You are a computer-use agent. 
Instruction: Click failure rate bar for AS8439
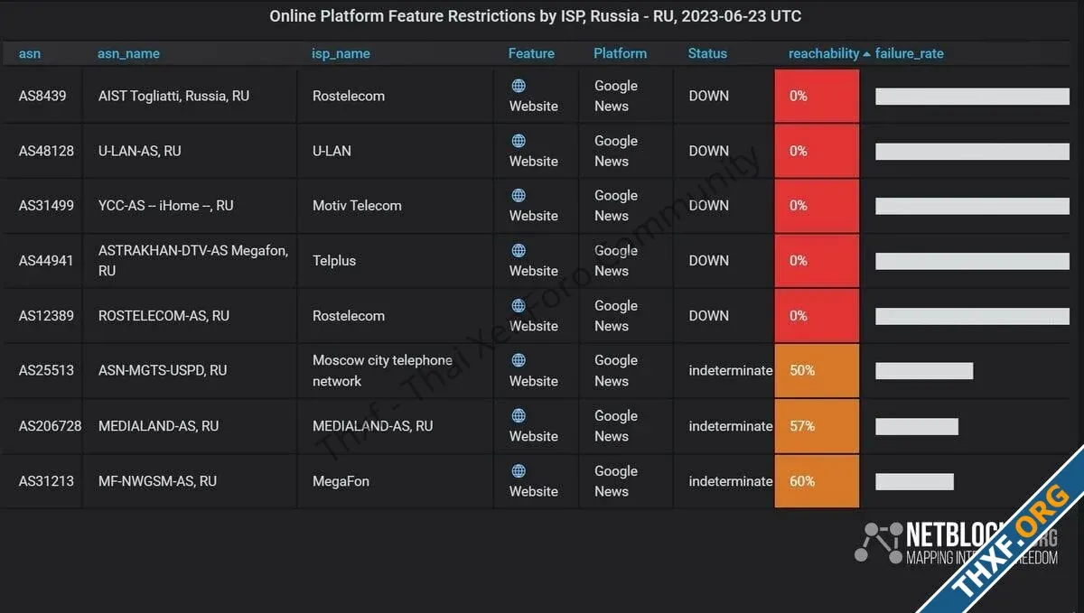click(972, 97)
